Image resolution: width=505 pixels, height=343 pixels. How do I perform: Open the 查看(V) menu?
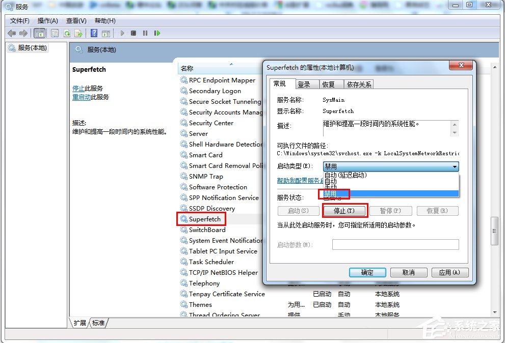point(75,20)
